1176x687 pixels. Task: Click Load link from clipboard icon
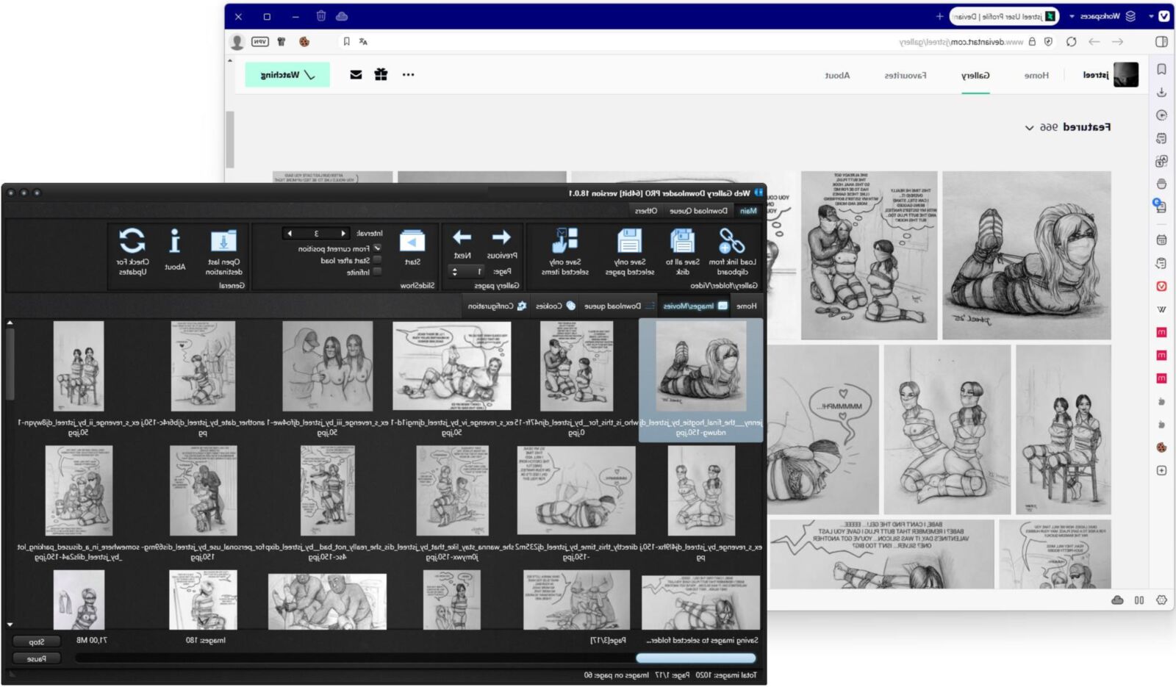click(731, 241)
